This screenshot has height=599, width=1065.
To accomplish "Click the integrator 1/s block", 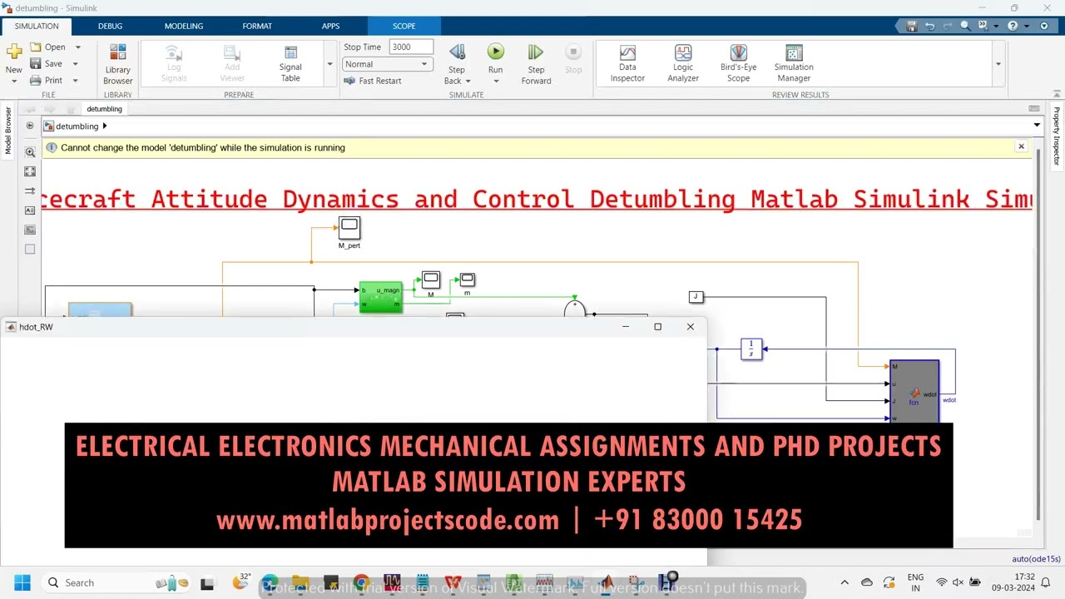I will [x=751, y=349].
